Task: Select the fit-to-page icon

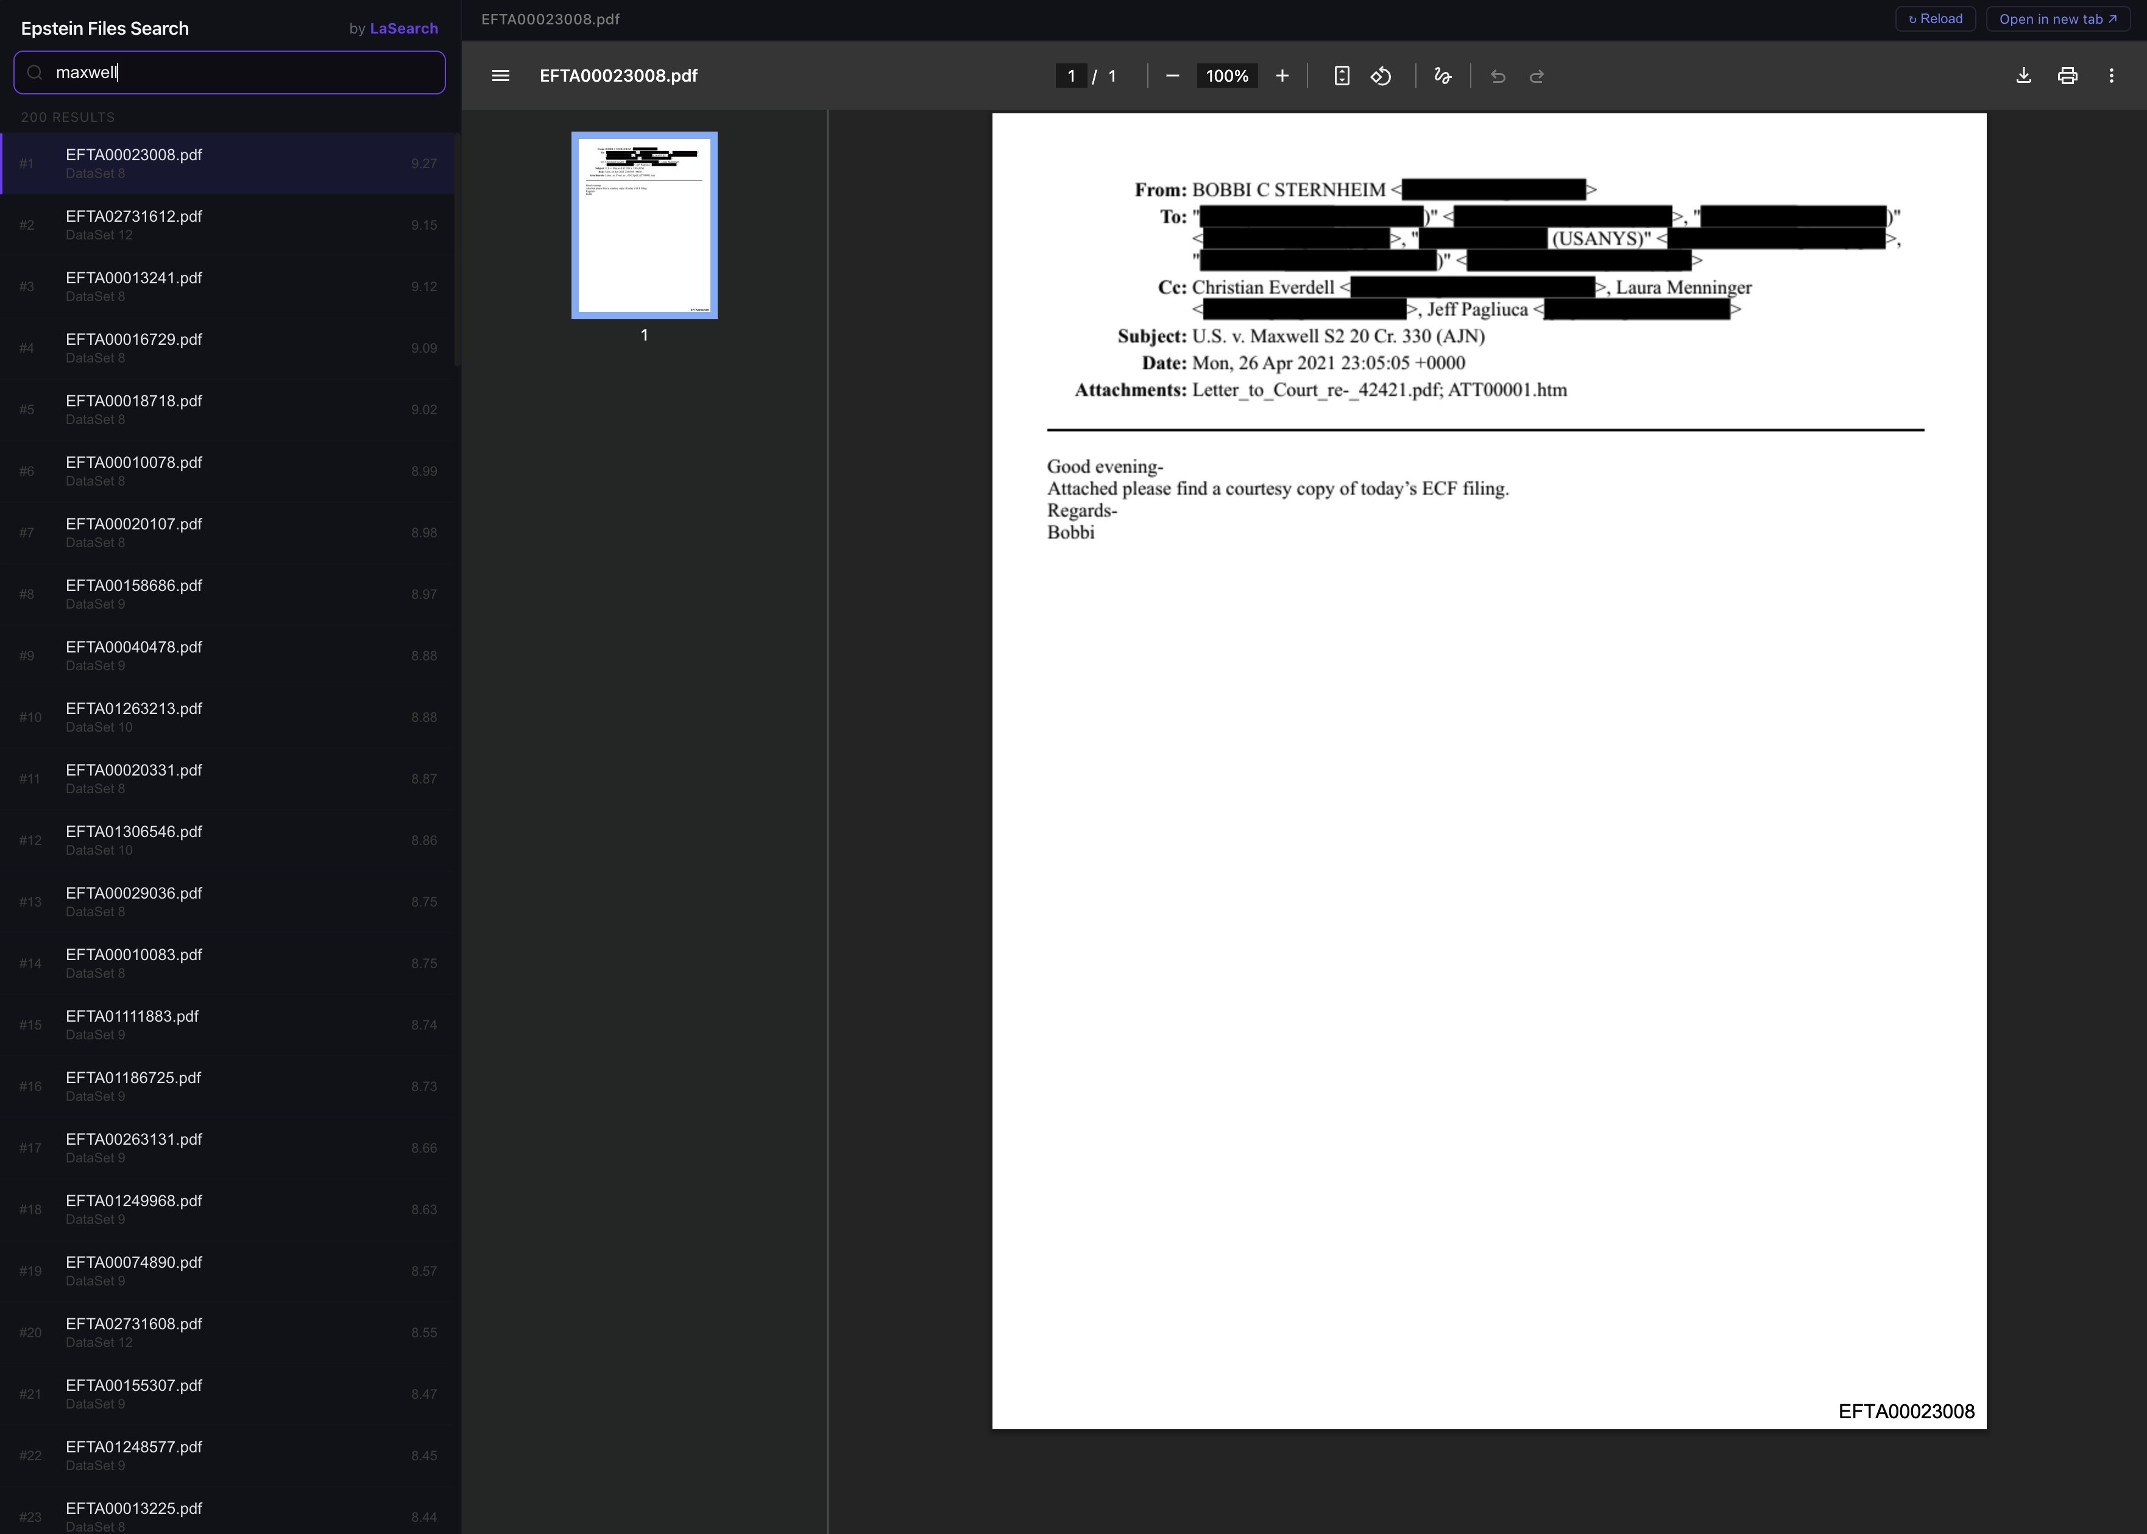Action: 1342,76
